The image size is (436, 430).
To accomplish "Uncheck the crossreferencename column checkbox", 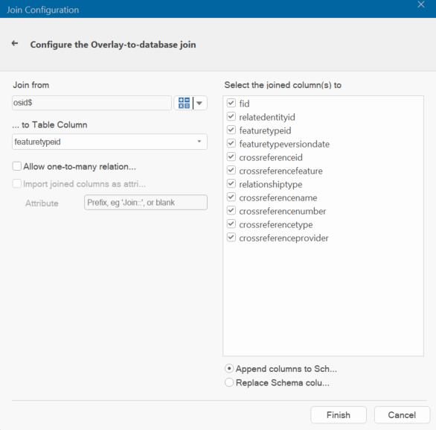I will (x=231, y=197).
